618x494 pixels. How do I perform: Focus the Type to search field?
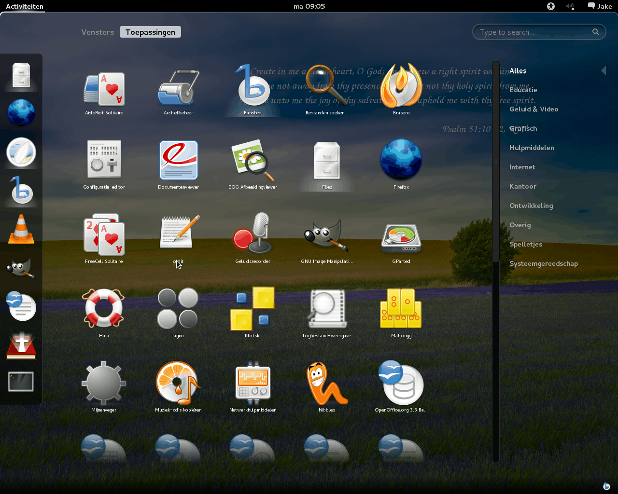539,32
